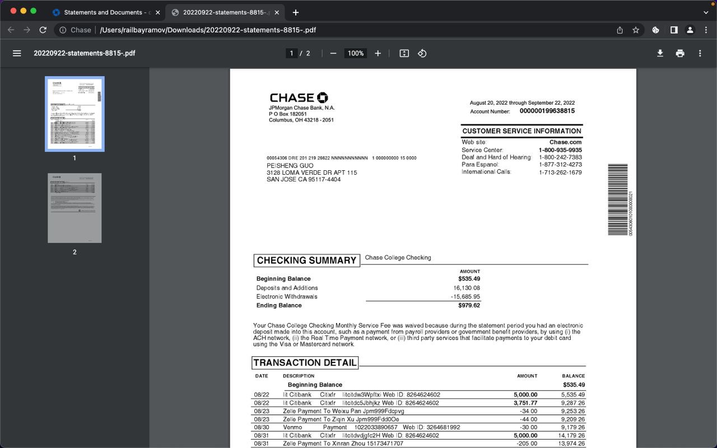Open a new browser tab
This screenshot has height=448, width=717.
[x=296, y=12]
